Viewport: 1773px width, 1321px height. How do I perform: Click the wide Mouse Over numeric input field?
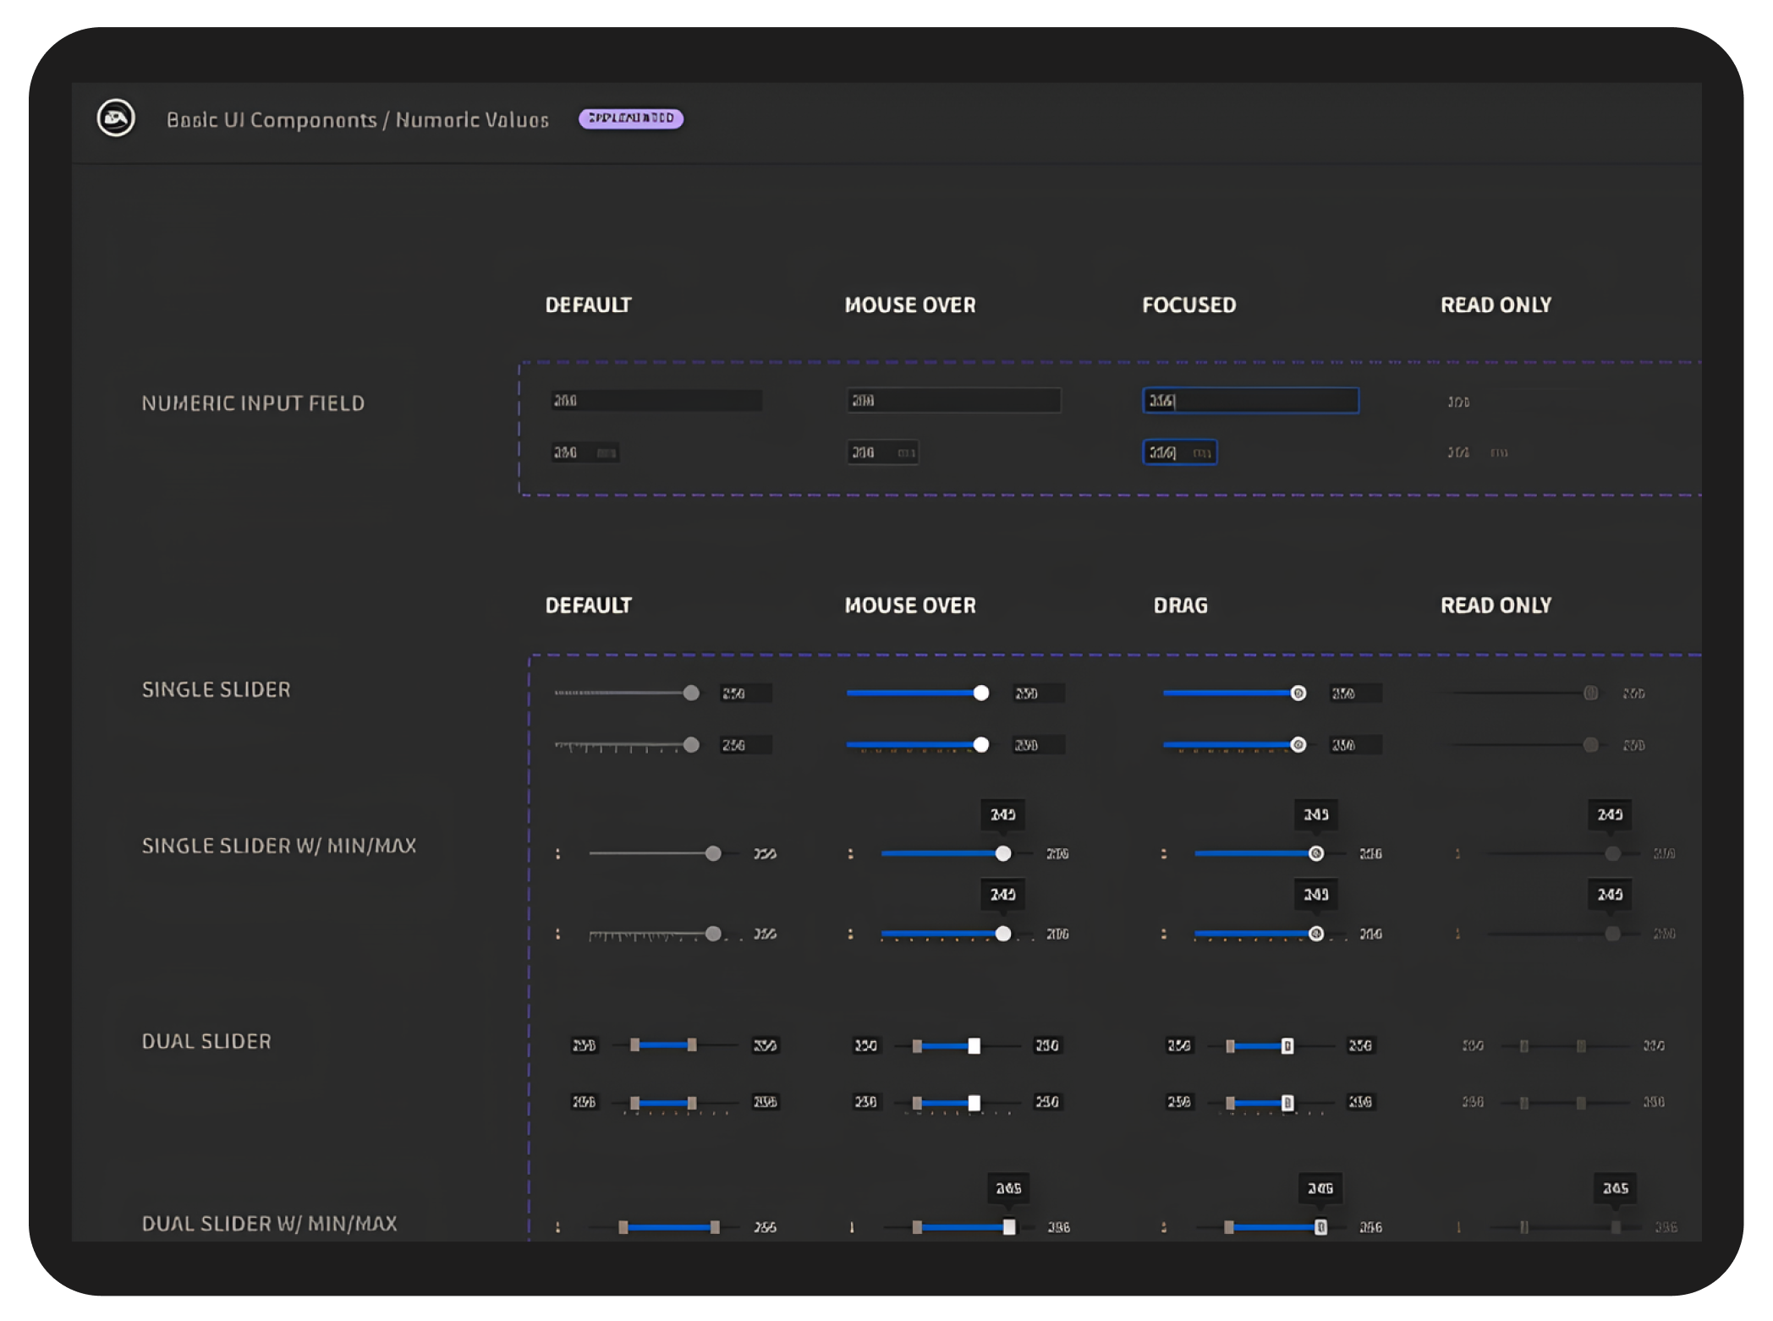tap(953, 401)
